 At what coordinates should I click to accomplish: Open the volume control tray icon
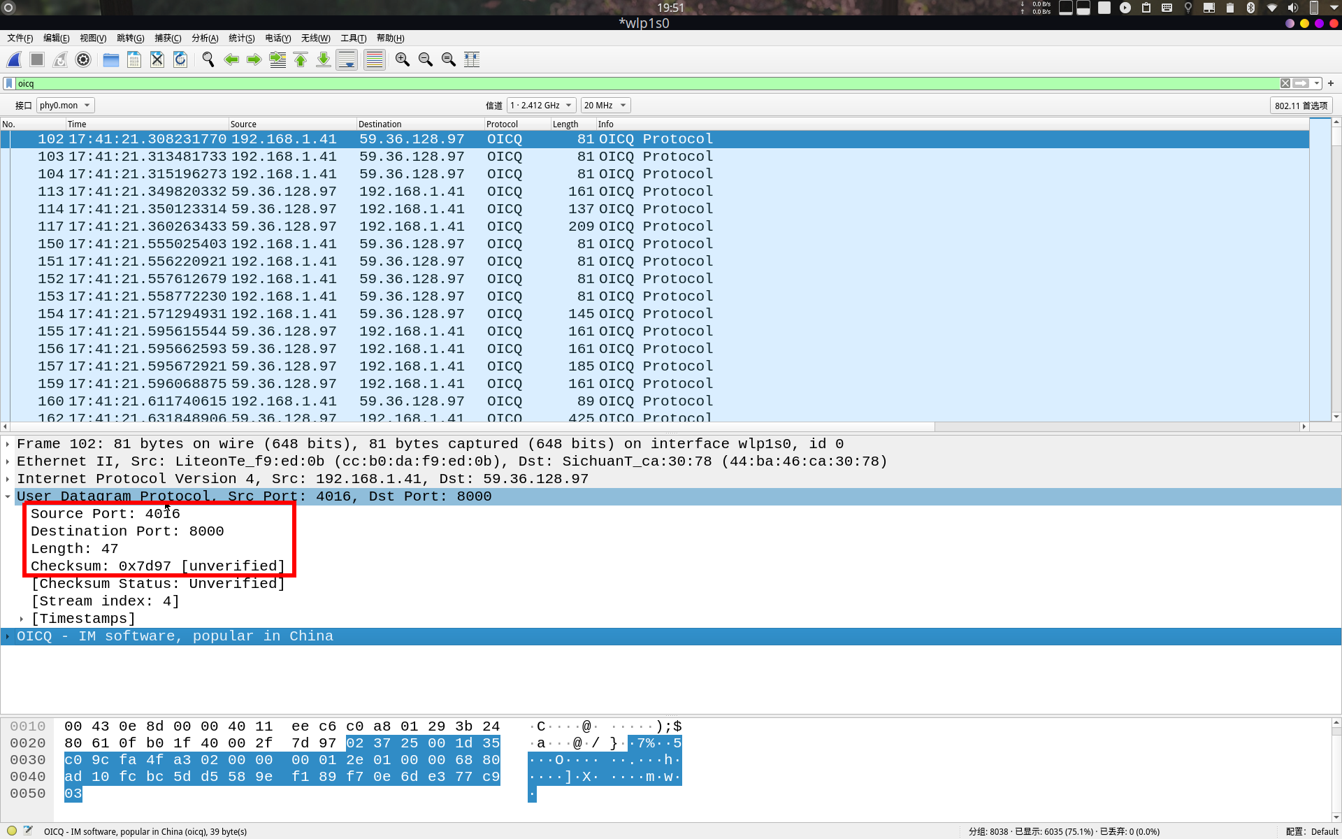tap(1293, 8)
